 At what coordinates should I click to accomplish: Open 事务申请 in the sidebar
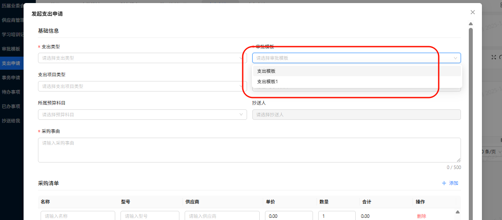point(11,78)
